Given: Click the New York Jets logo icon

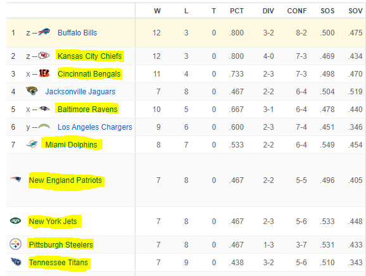Looking at the screenshot, I should 15,220.
